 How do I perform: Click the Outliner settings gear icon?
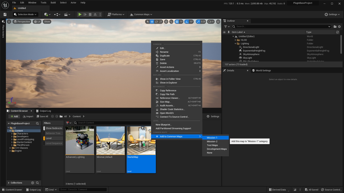point(339,27)
